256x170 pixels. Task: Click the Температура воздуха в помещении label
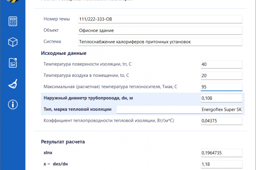[86, 75]
